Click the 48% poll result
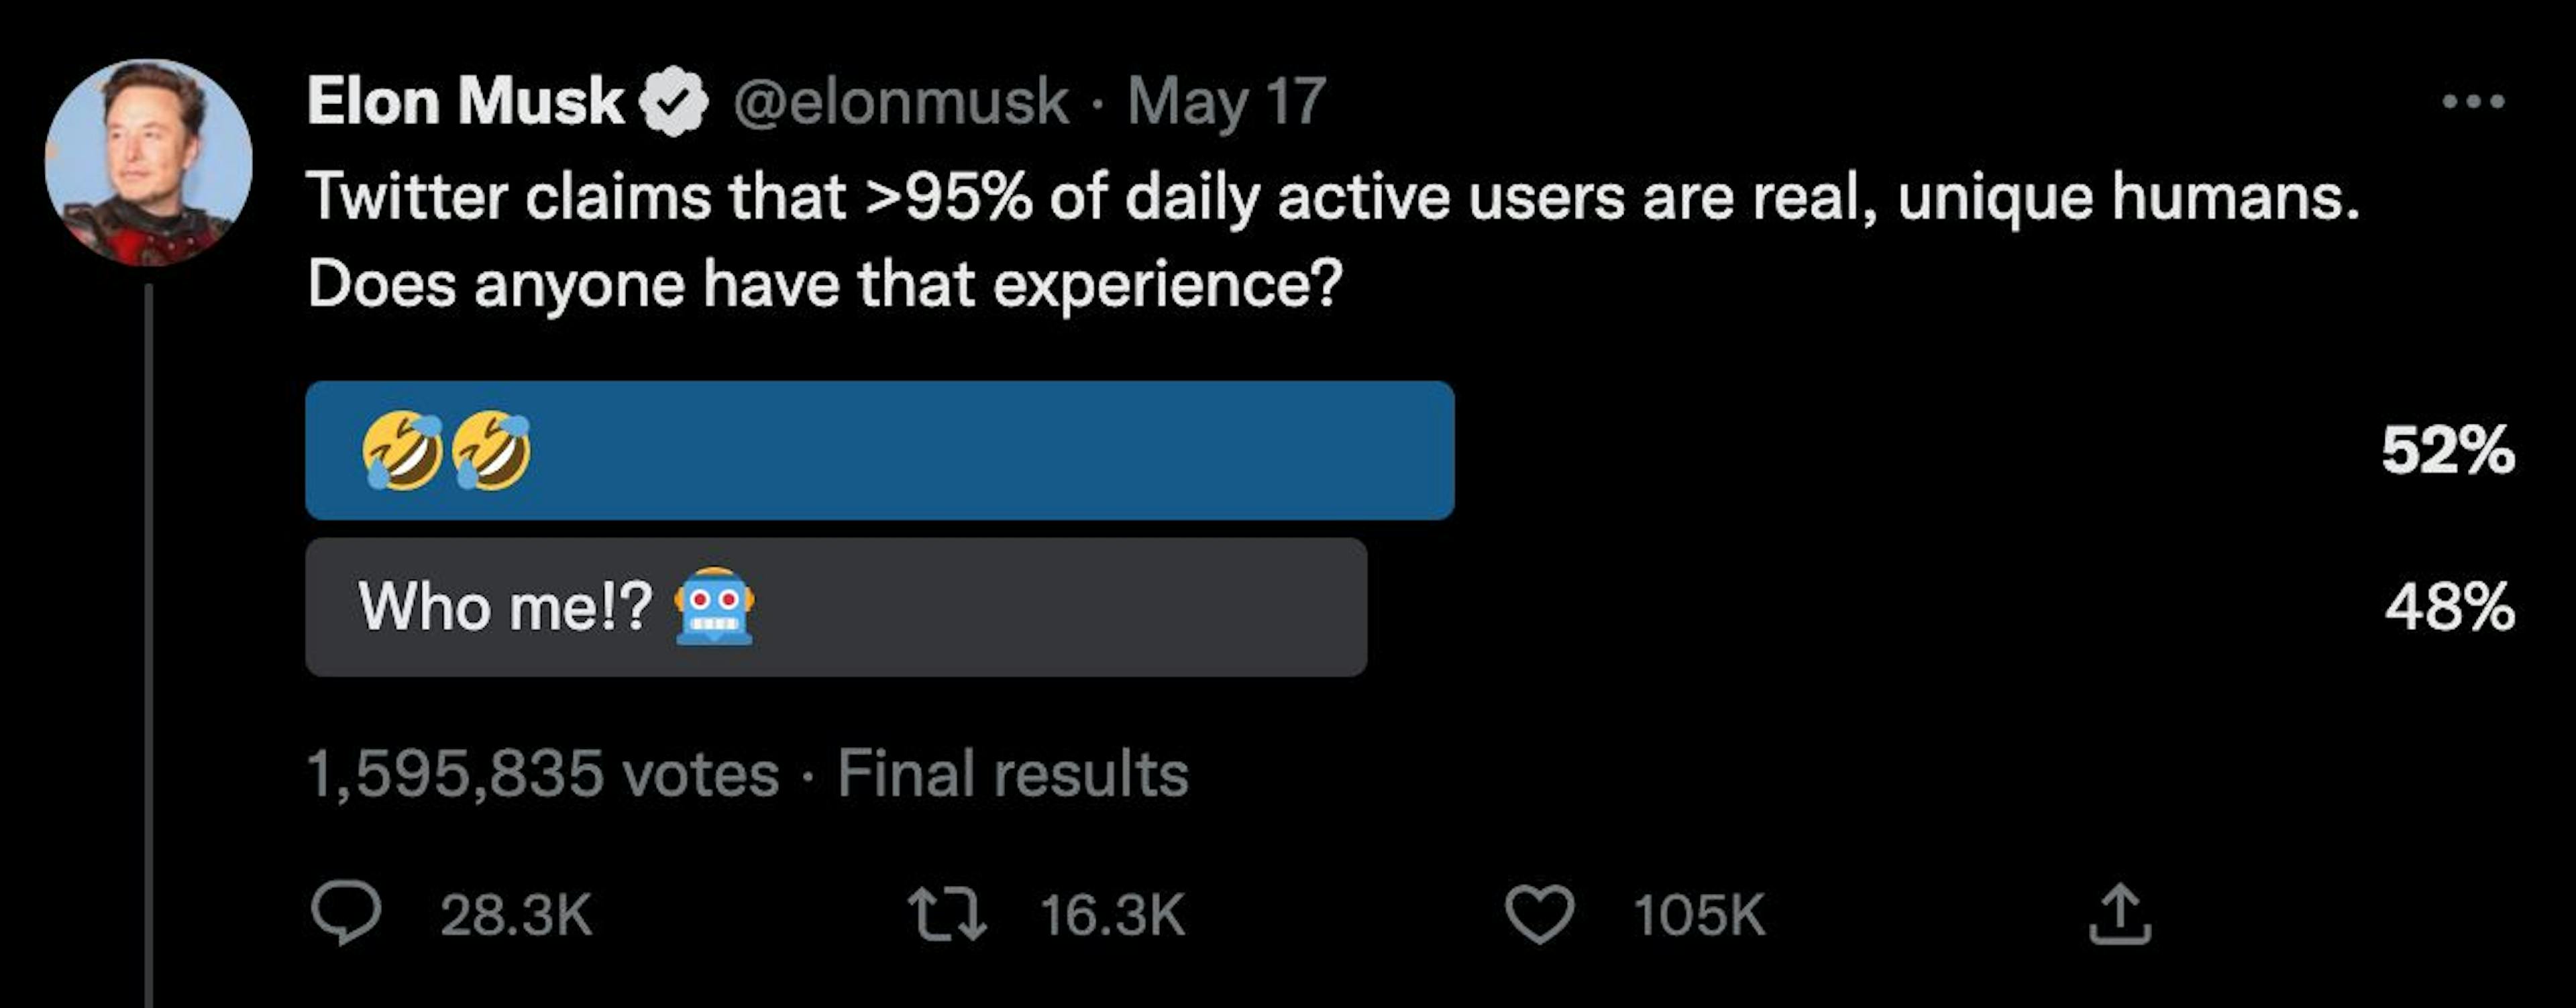Image resolution: width=2576 pixels, height=1008 pixels. [x=2449, y=607]
